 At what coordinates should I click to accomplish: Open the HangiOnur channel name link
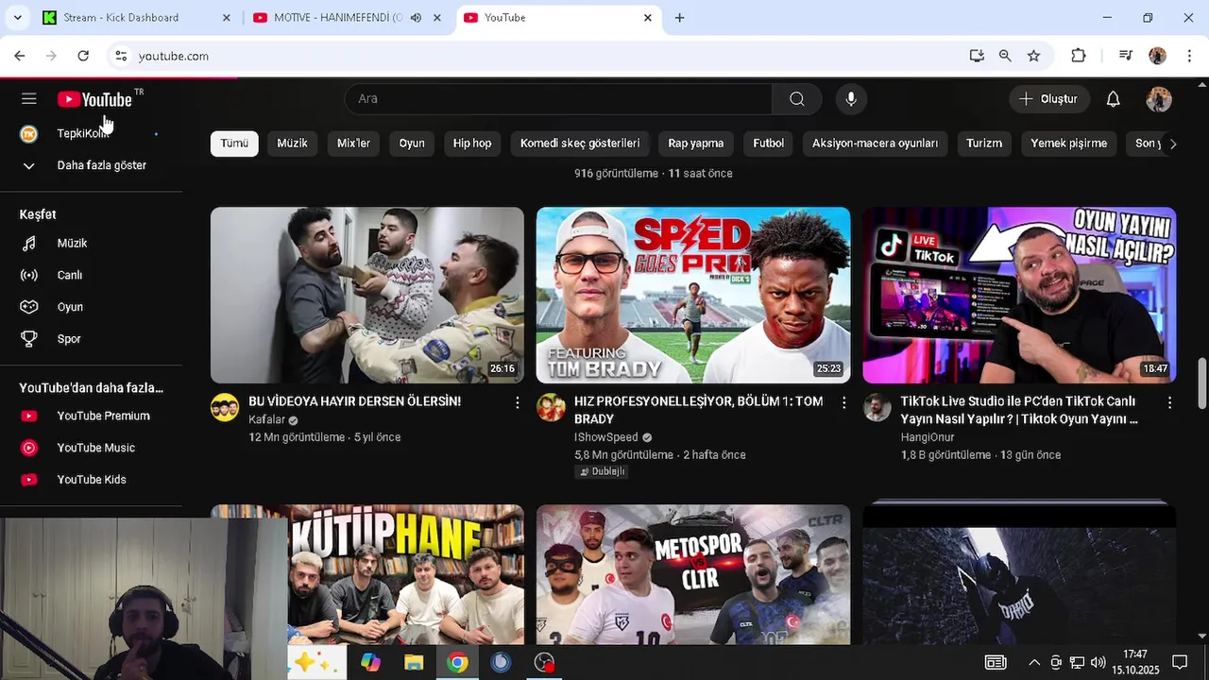point(928,437)
